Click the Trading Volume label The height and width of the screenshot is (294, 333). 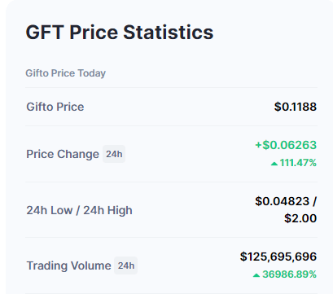point(68,265)
